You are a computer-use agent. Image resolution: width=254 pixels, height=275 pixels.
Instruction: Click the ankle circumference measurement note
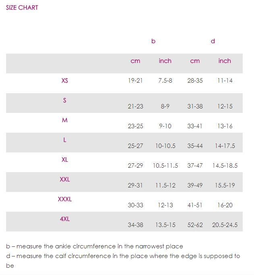pos(95,246)
